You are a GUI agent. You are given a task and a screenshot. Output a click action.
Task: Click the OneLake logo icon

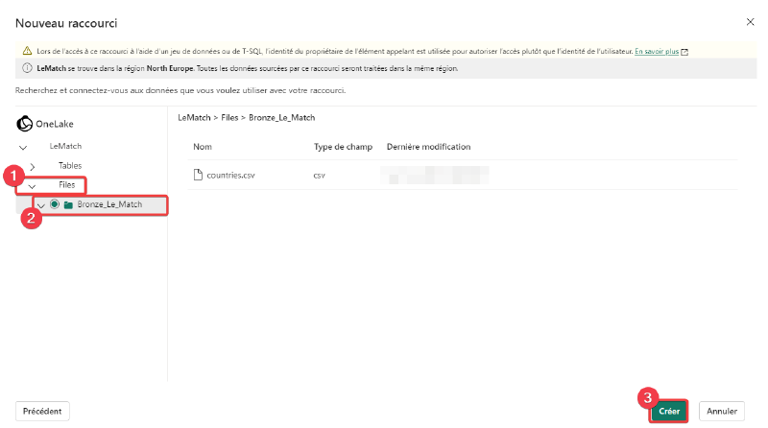pyautogui.click(x=25, y=124)
